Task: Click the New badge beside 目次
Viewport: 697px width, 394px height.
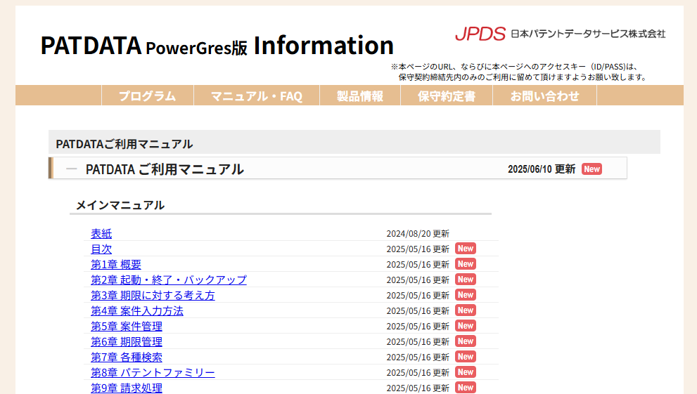Action: pyautogui.click(x=466, y=249)
